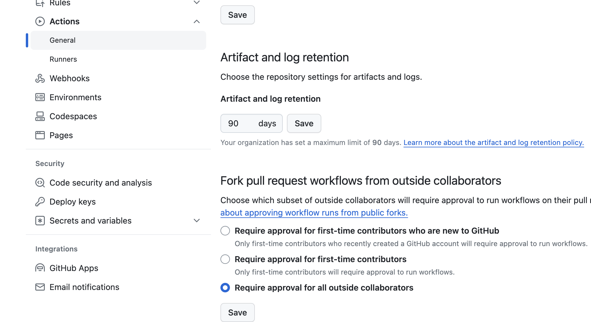Click the Codespaces icon
This screenshot has width=591, height=322.
click(40, 116)
